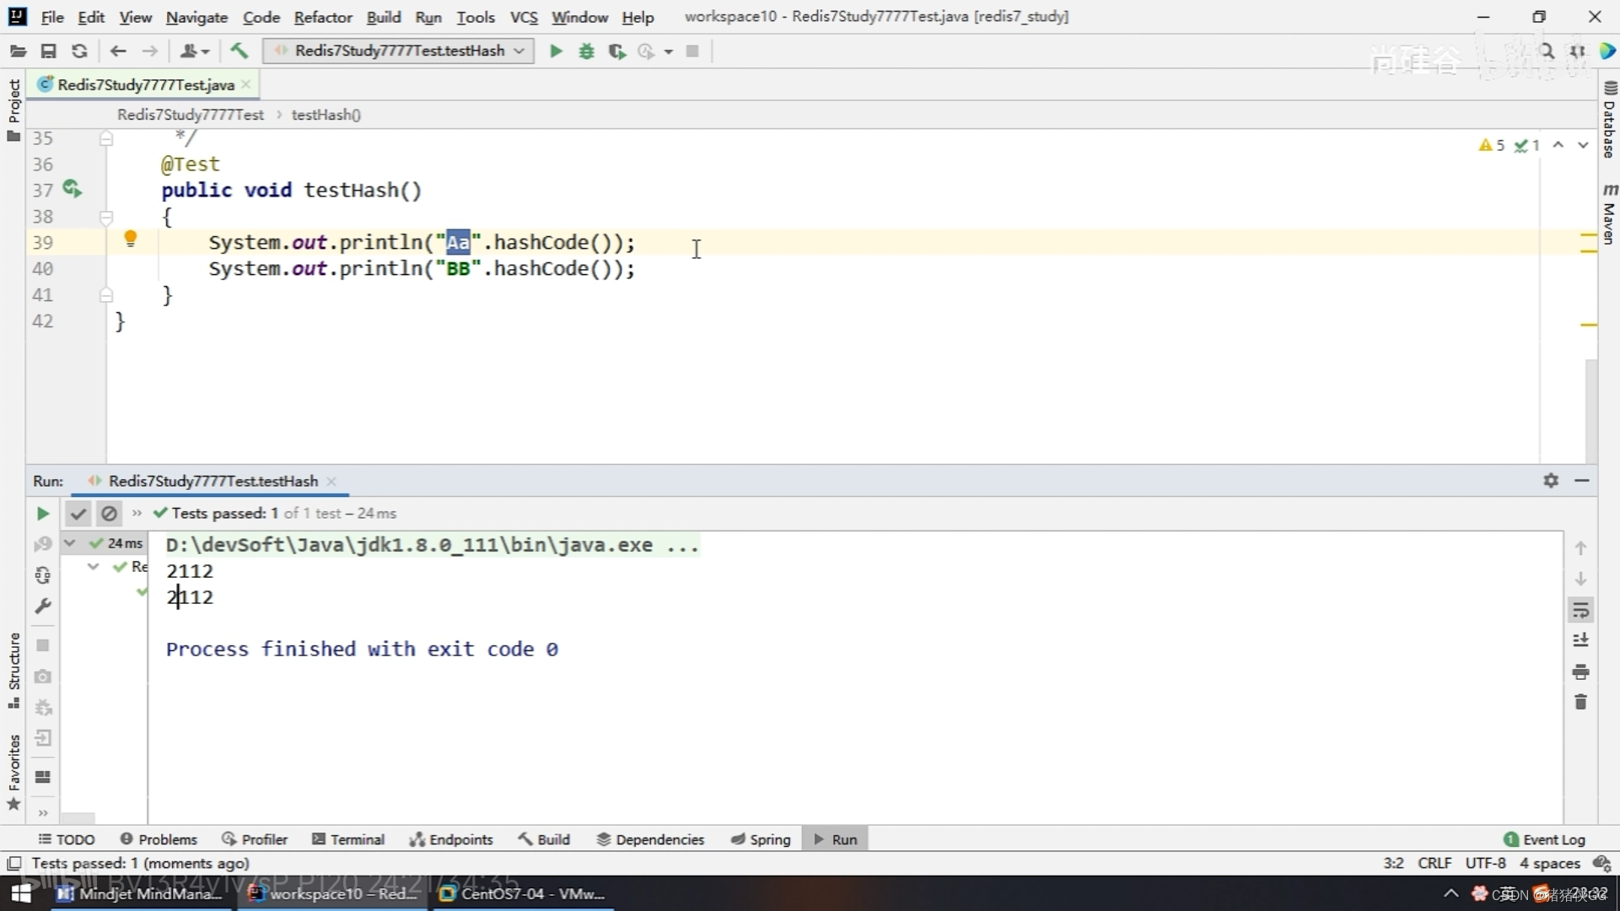Click the synchronize/reload toolbar icon

click(79, 51)
